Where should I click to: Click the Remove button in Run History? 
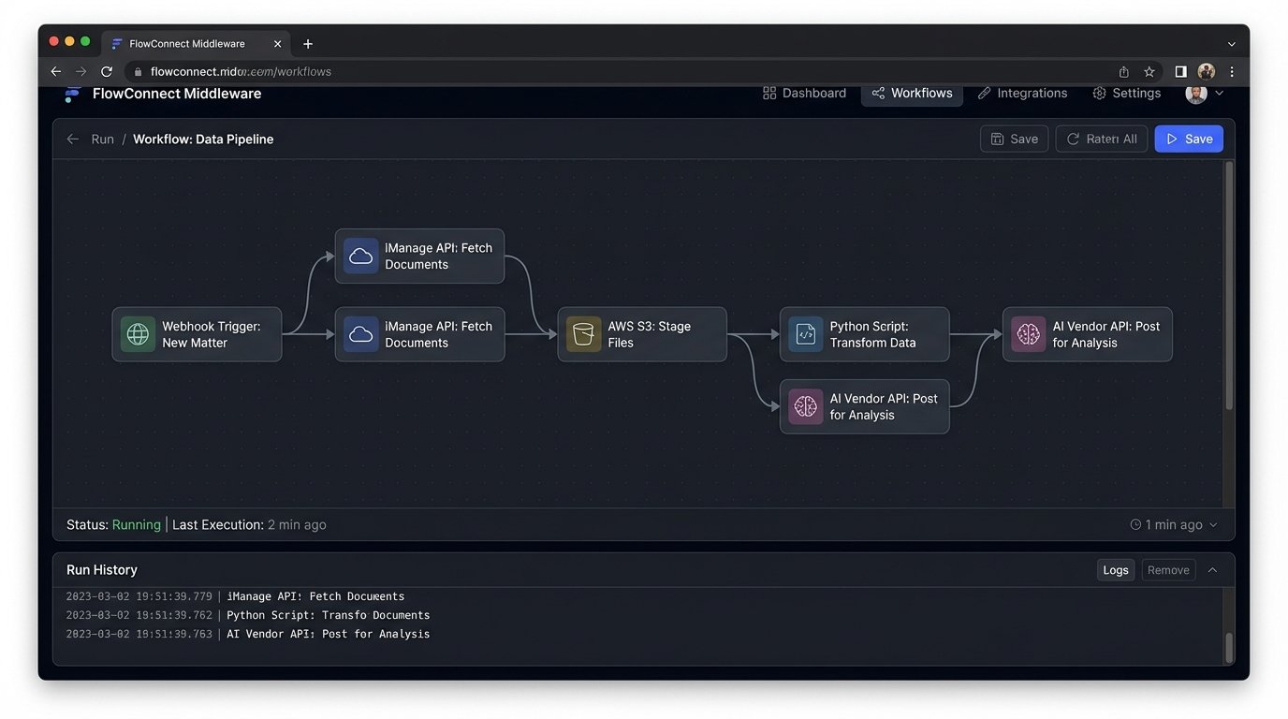(1167, 569)
